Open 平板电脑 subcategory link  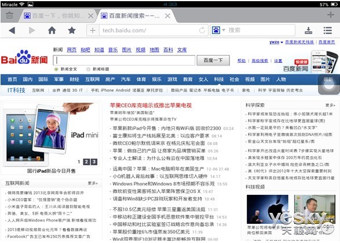[x=211, y=90]
